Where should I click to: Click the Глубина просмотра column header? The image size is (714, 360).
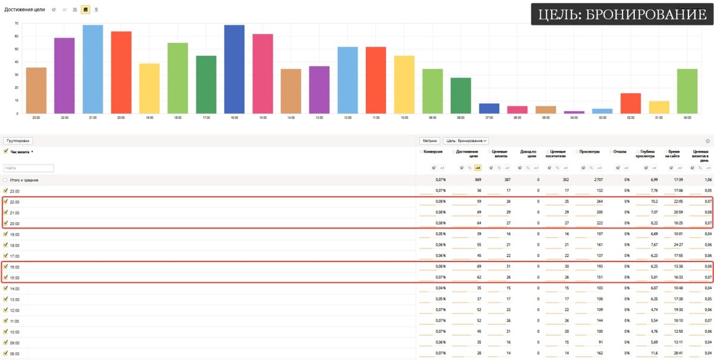point(645,154)
